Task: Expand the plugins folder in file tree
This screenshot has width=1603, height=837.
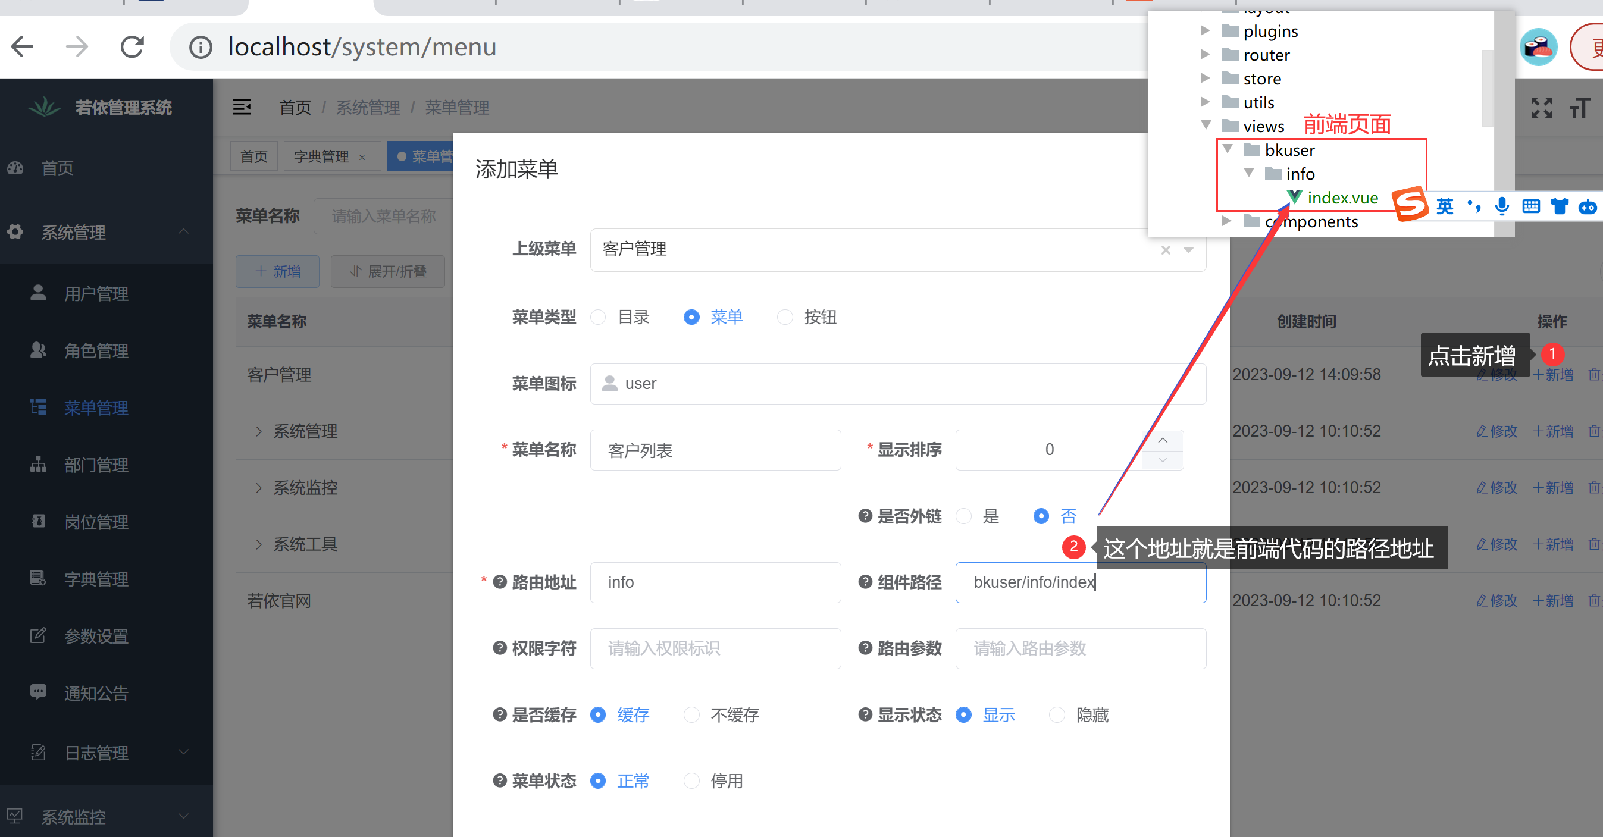Action: click(x=1206, y=30)
